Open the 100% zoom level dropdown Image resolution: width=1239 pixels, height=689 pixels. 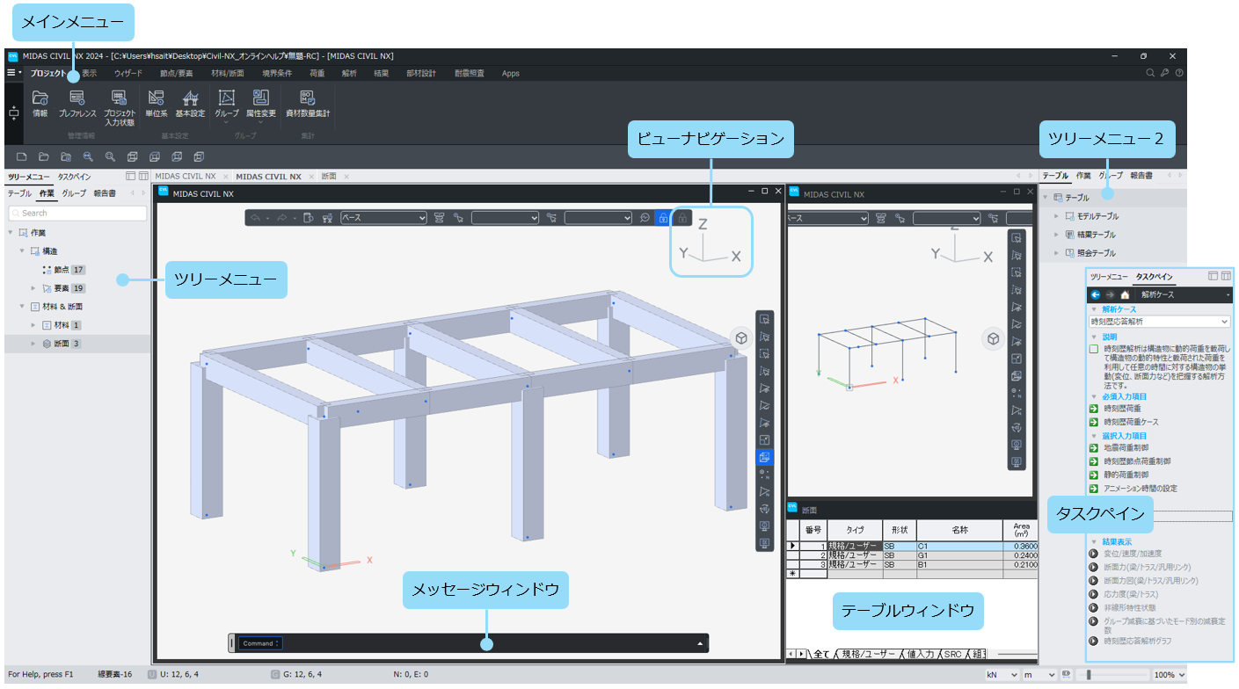tap(1170, 675)
